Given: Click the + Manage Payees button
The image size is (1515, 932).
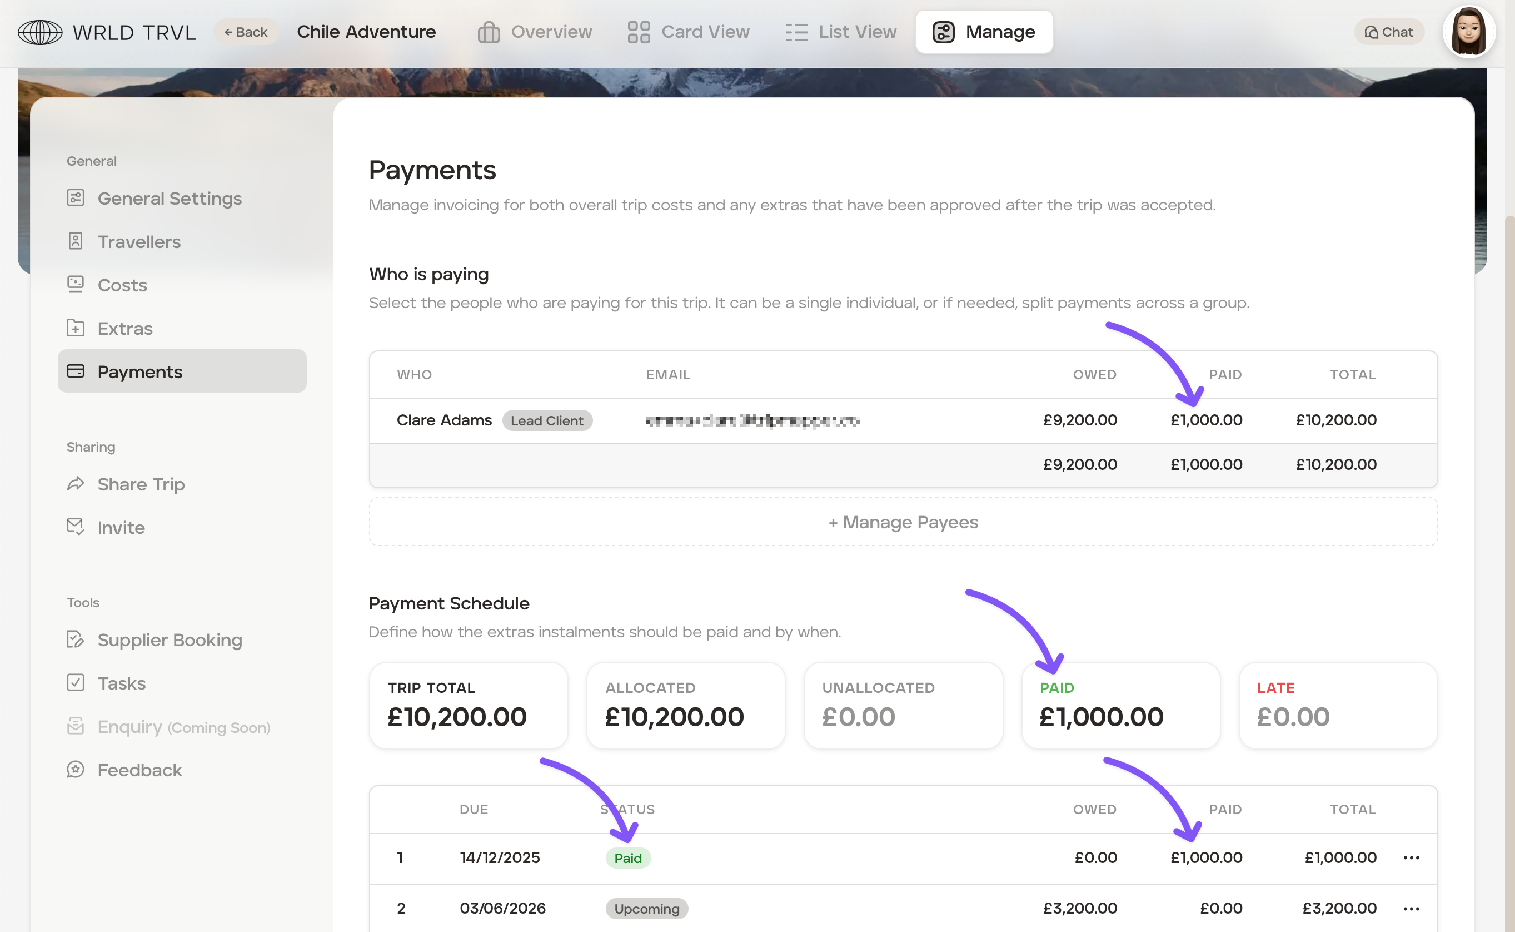Looking at the screenshot, I should [x=903, y=522].
